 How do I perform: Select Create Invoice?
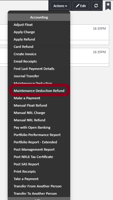(25, 54)
